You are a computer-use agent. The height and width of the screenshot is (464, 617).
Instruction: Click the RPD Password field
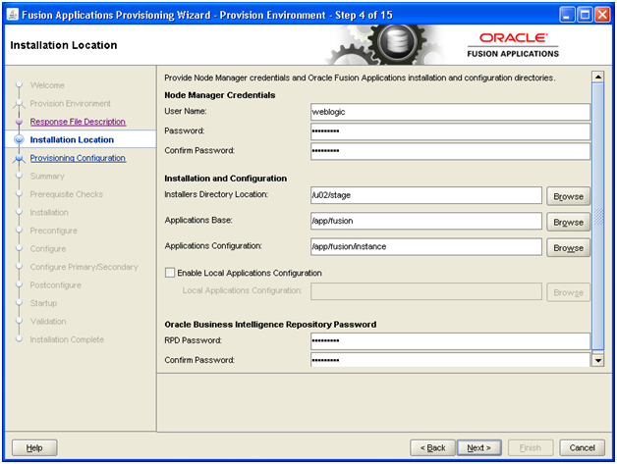(450, 340)
